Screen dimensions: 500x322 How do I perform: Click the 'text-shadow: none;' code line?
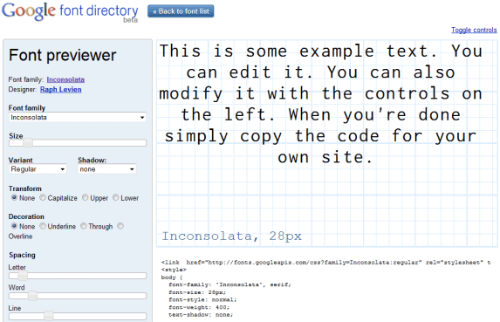pos(201,315)
